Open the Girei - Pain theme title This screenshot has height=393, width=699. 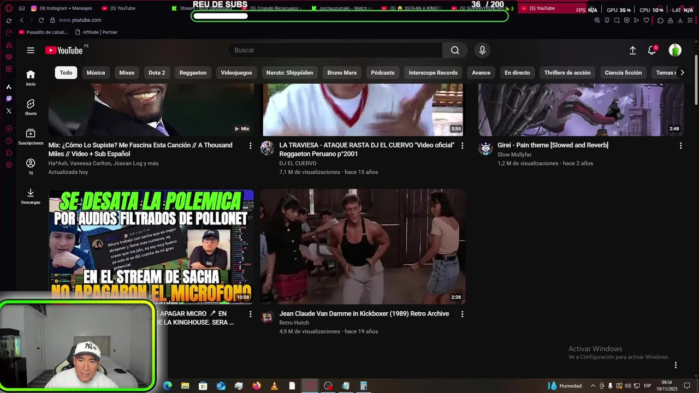pyautogui.click(x=553, y=145)
